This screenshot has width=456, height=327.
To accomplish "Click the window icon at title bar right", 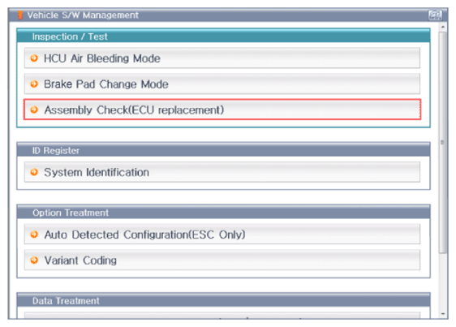I will click(435, 15).
